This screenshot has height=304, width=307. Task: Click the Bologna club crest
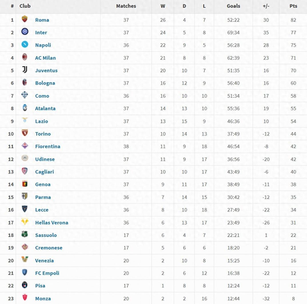[x=25, y=82]
